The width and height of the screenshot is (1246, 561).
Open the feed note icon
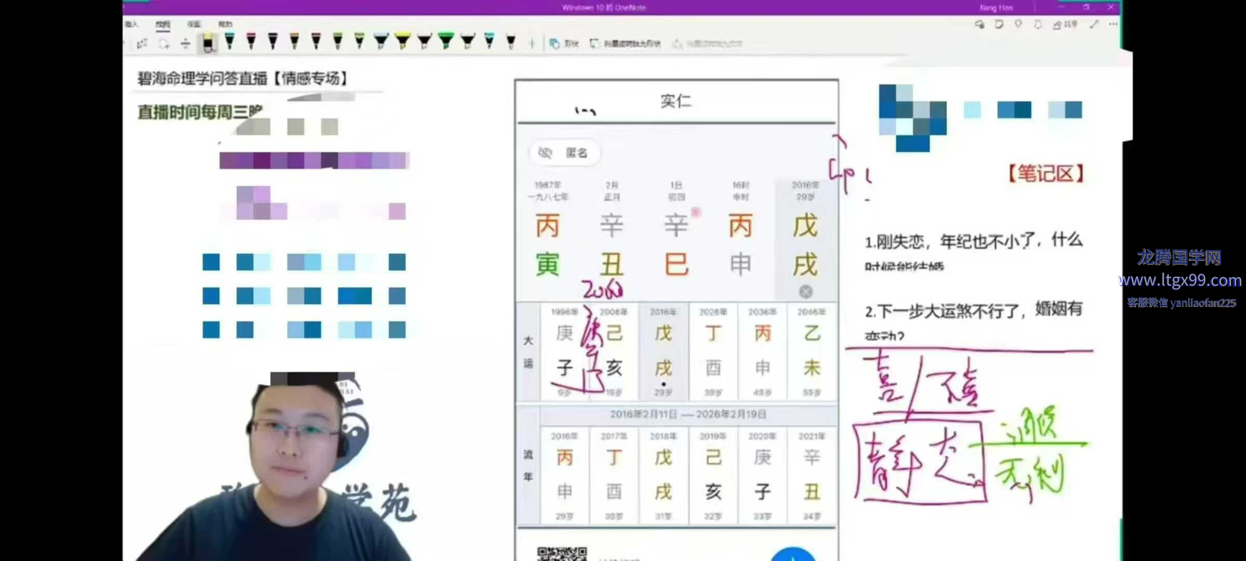[x=999, y=24]
